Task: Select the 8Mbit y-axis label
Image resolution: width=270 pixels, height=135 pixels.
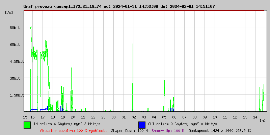Action: [15, 28]
